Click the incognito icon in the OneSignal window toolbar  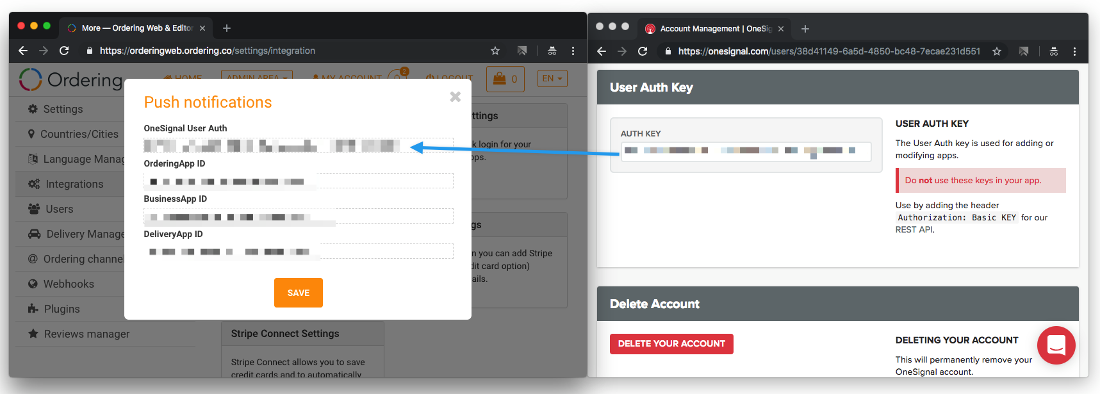pos(1054,51)
